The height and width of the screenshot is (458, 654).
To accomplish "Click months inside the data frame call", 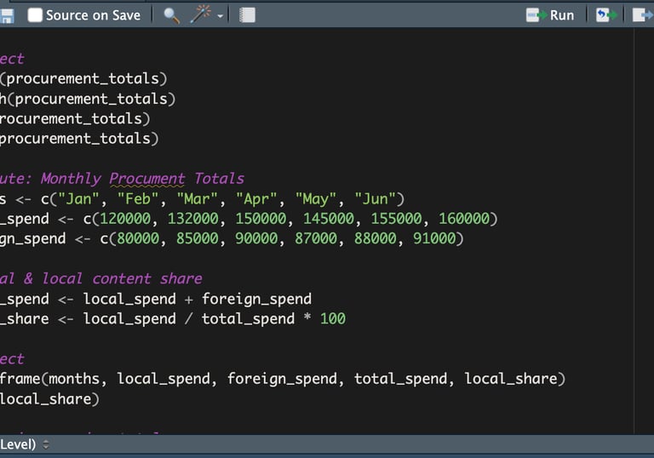I will point(74,379).
